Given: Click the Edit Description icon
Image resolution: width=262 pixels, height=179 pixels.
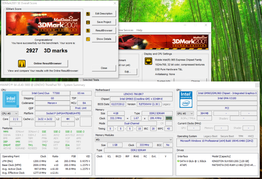Looking at the screenshot, I should [x=88, y=14].
